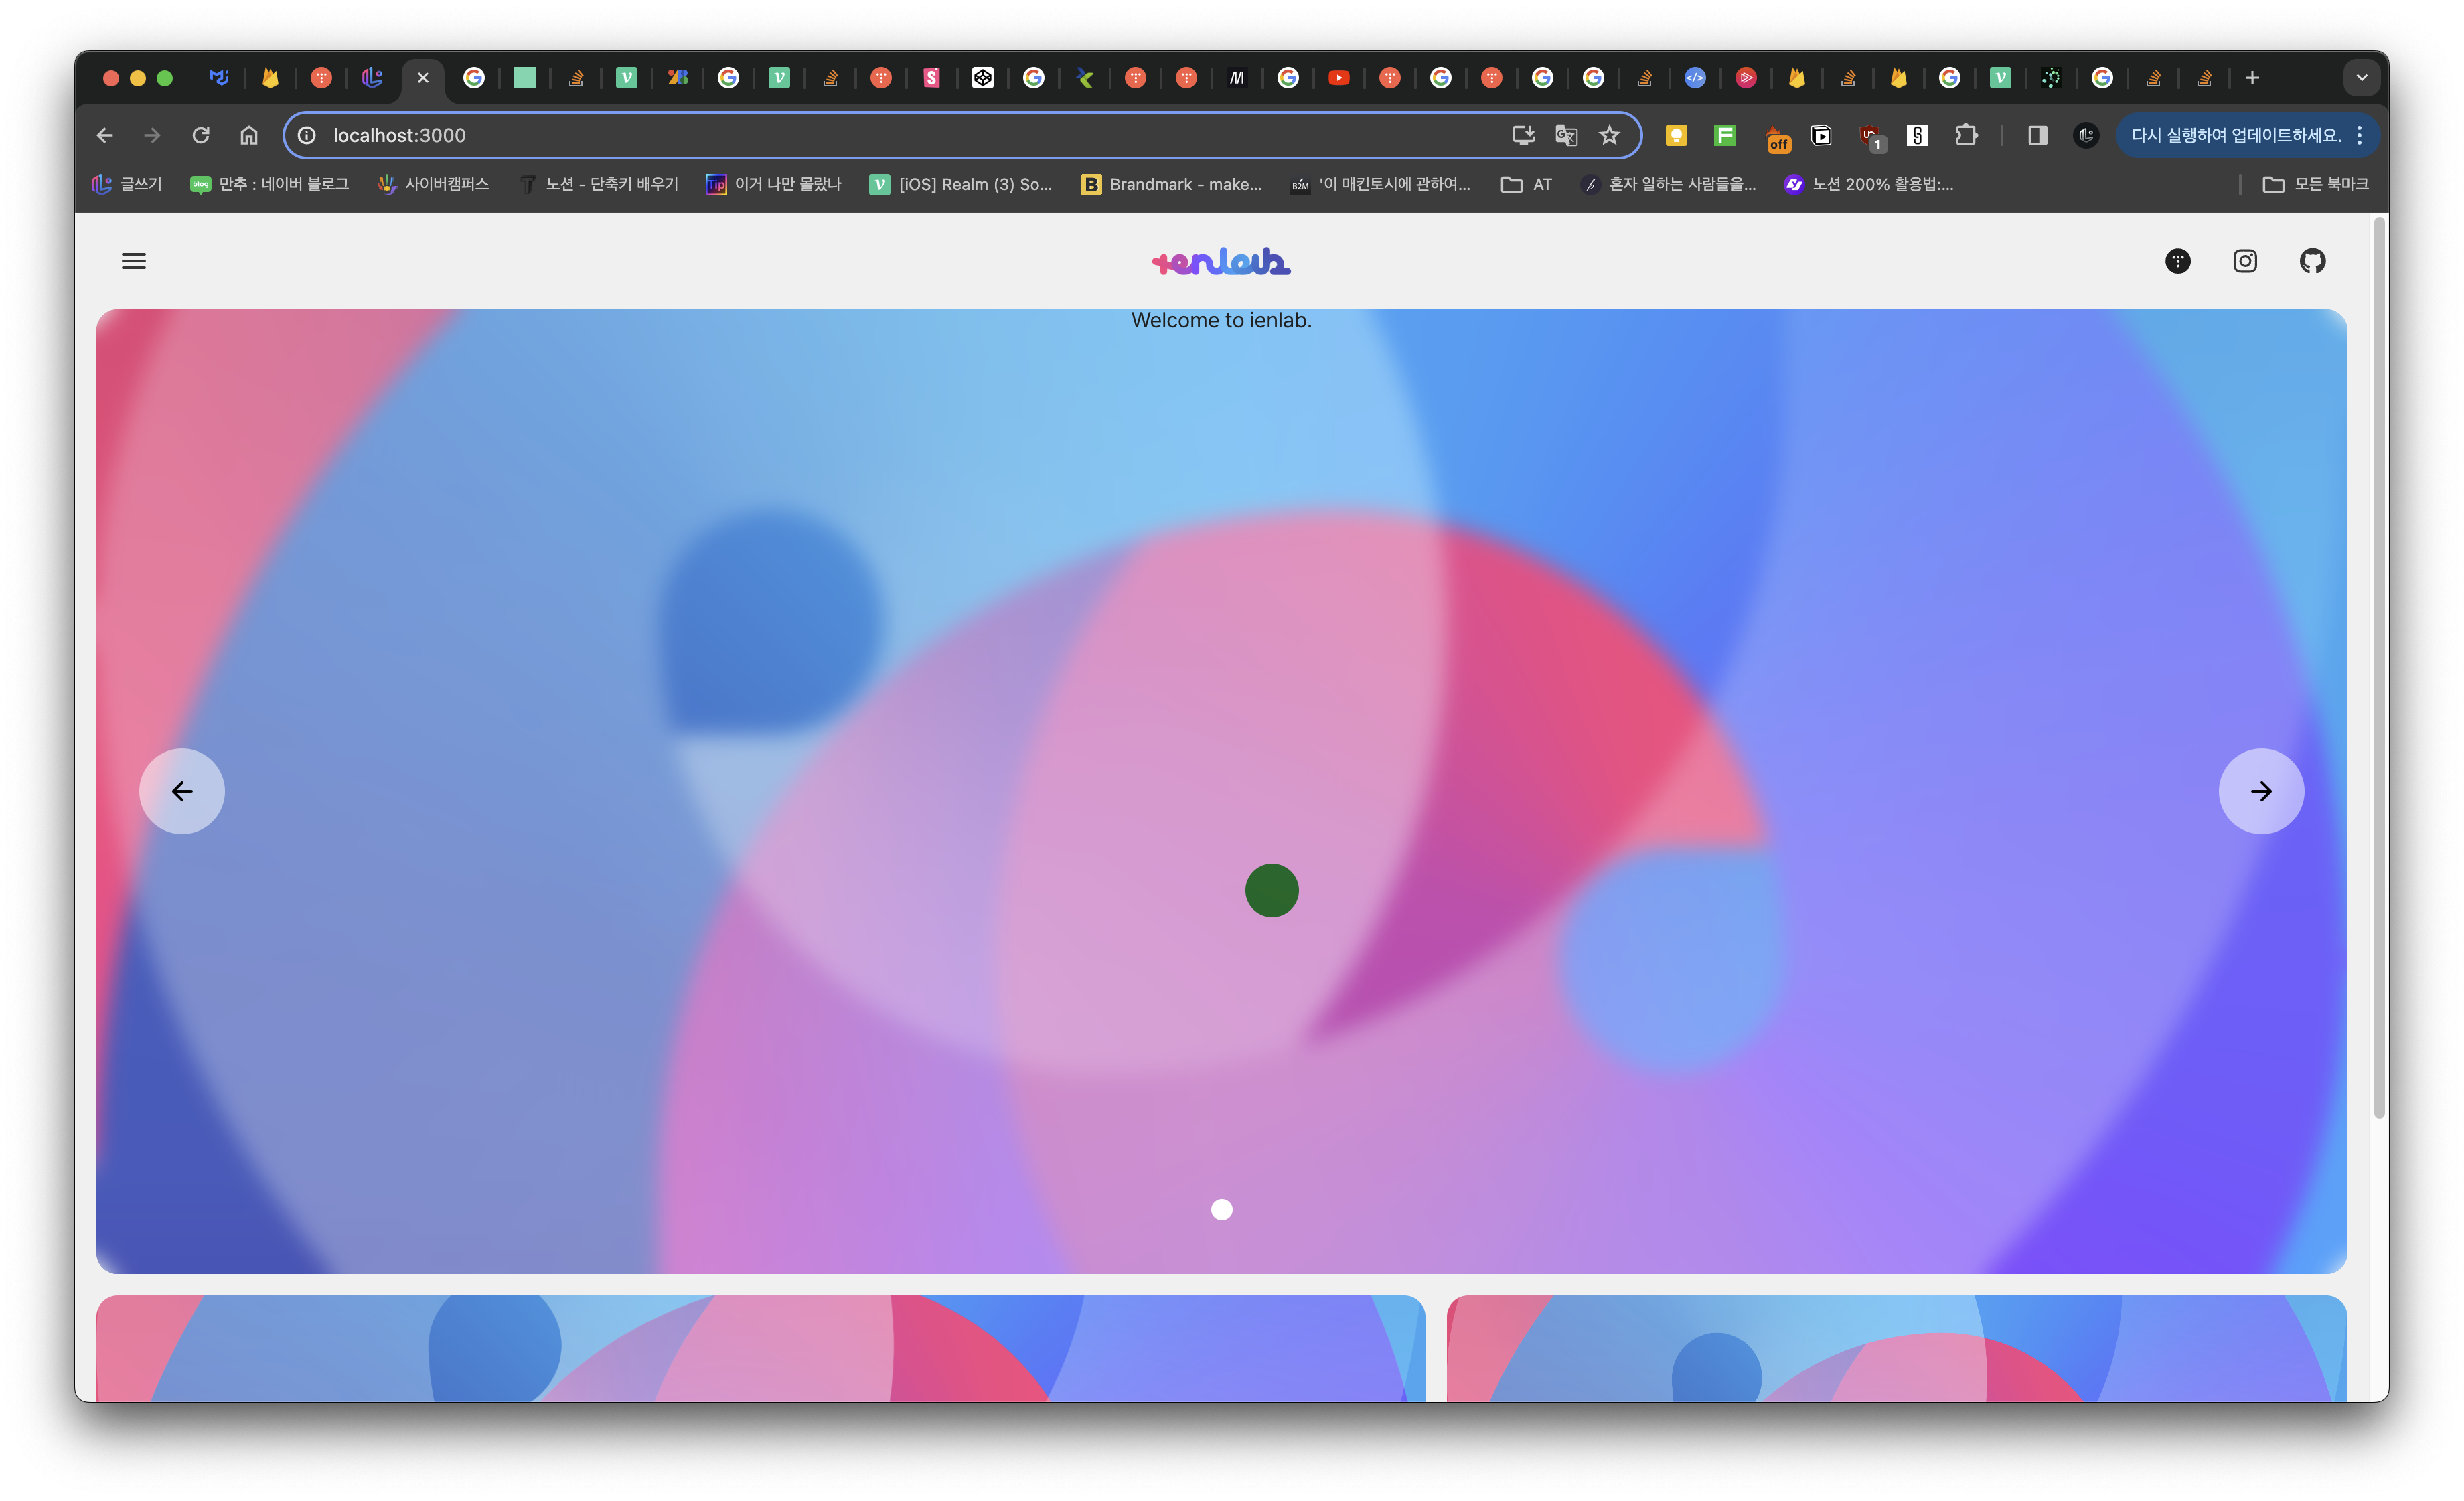Open the Chrome three-dot menu

pos(2360,135)
